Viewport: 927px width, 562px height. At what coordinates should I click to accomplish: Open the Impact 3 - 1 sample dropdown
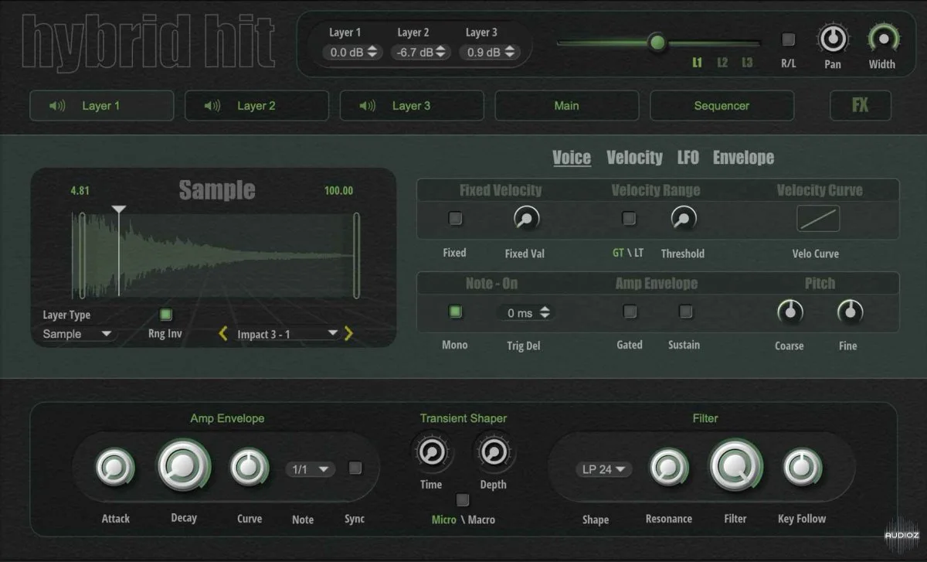[287, 334]
